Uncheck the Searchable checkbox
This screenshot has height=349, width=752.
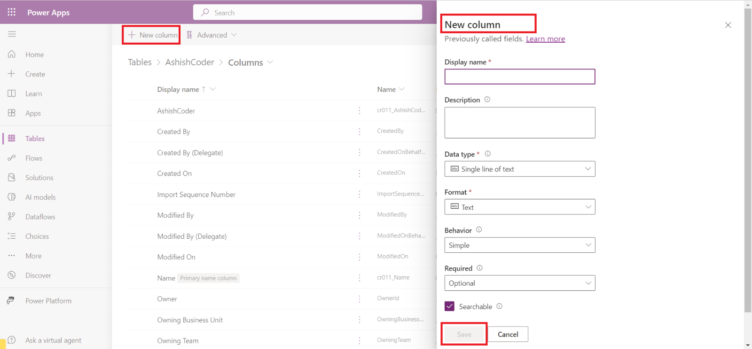450,306
